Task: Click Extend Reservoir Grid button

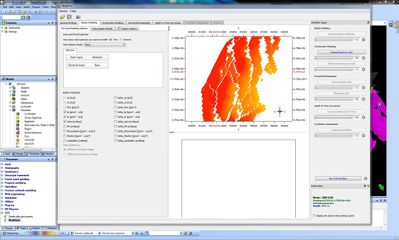Action: pyautogui.click(x=342, y=52)
